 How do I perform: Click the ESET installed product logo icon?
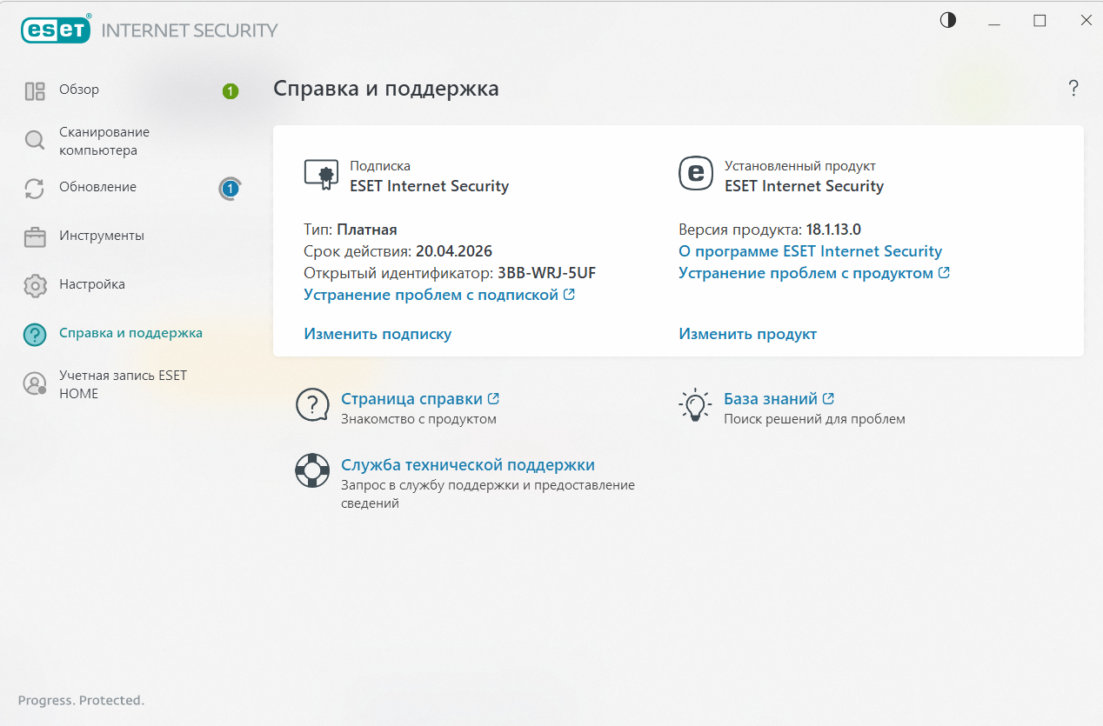click(695, 173)
